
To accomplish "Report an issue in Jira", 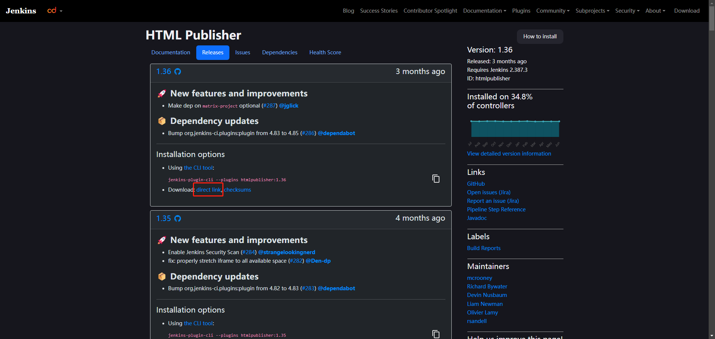I will click(493, 201).
